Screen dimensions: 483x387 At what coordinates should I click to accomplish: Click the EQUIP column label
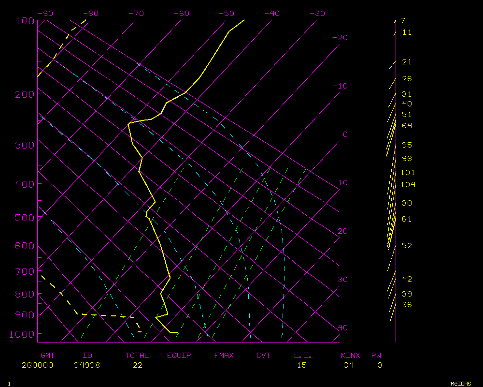[179, 356]
